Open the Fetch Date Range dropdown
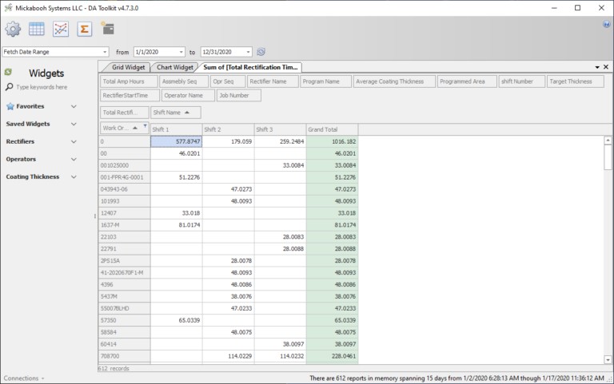The height and width of the screenshot is (384, 614). pyautogui.click(x=105, y=52)
